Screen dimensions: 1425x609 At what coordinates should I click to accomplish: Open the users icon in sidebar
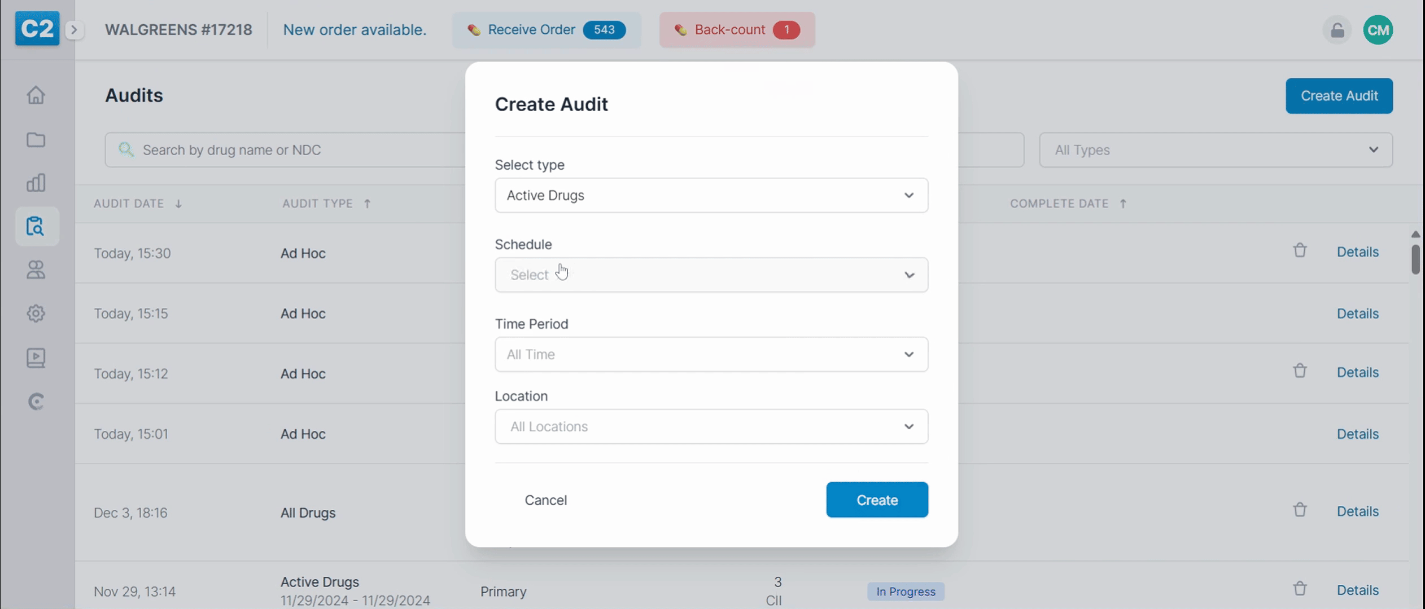coord(36,270)
